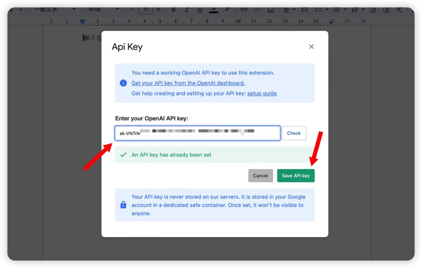Open the setup guide link
Screen dimensions: 422x268
(262, 93)
